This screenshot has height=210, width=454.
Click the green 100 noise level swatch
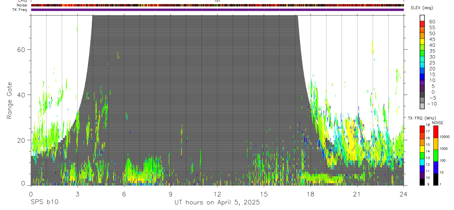(436, 155)
